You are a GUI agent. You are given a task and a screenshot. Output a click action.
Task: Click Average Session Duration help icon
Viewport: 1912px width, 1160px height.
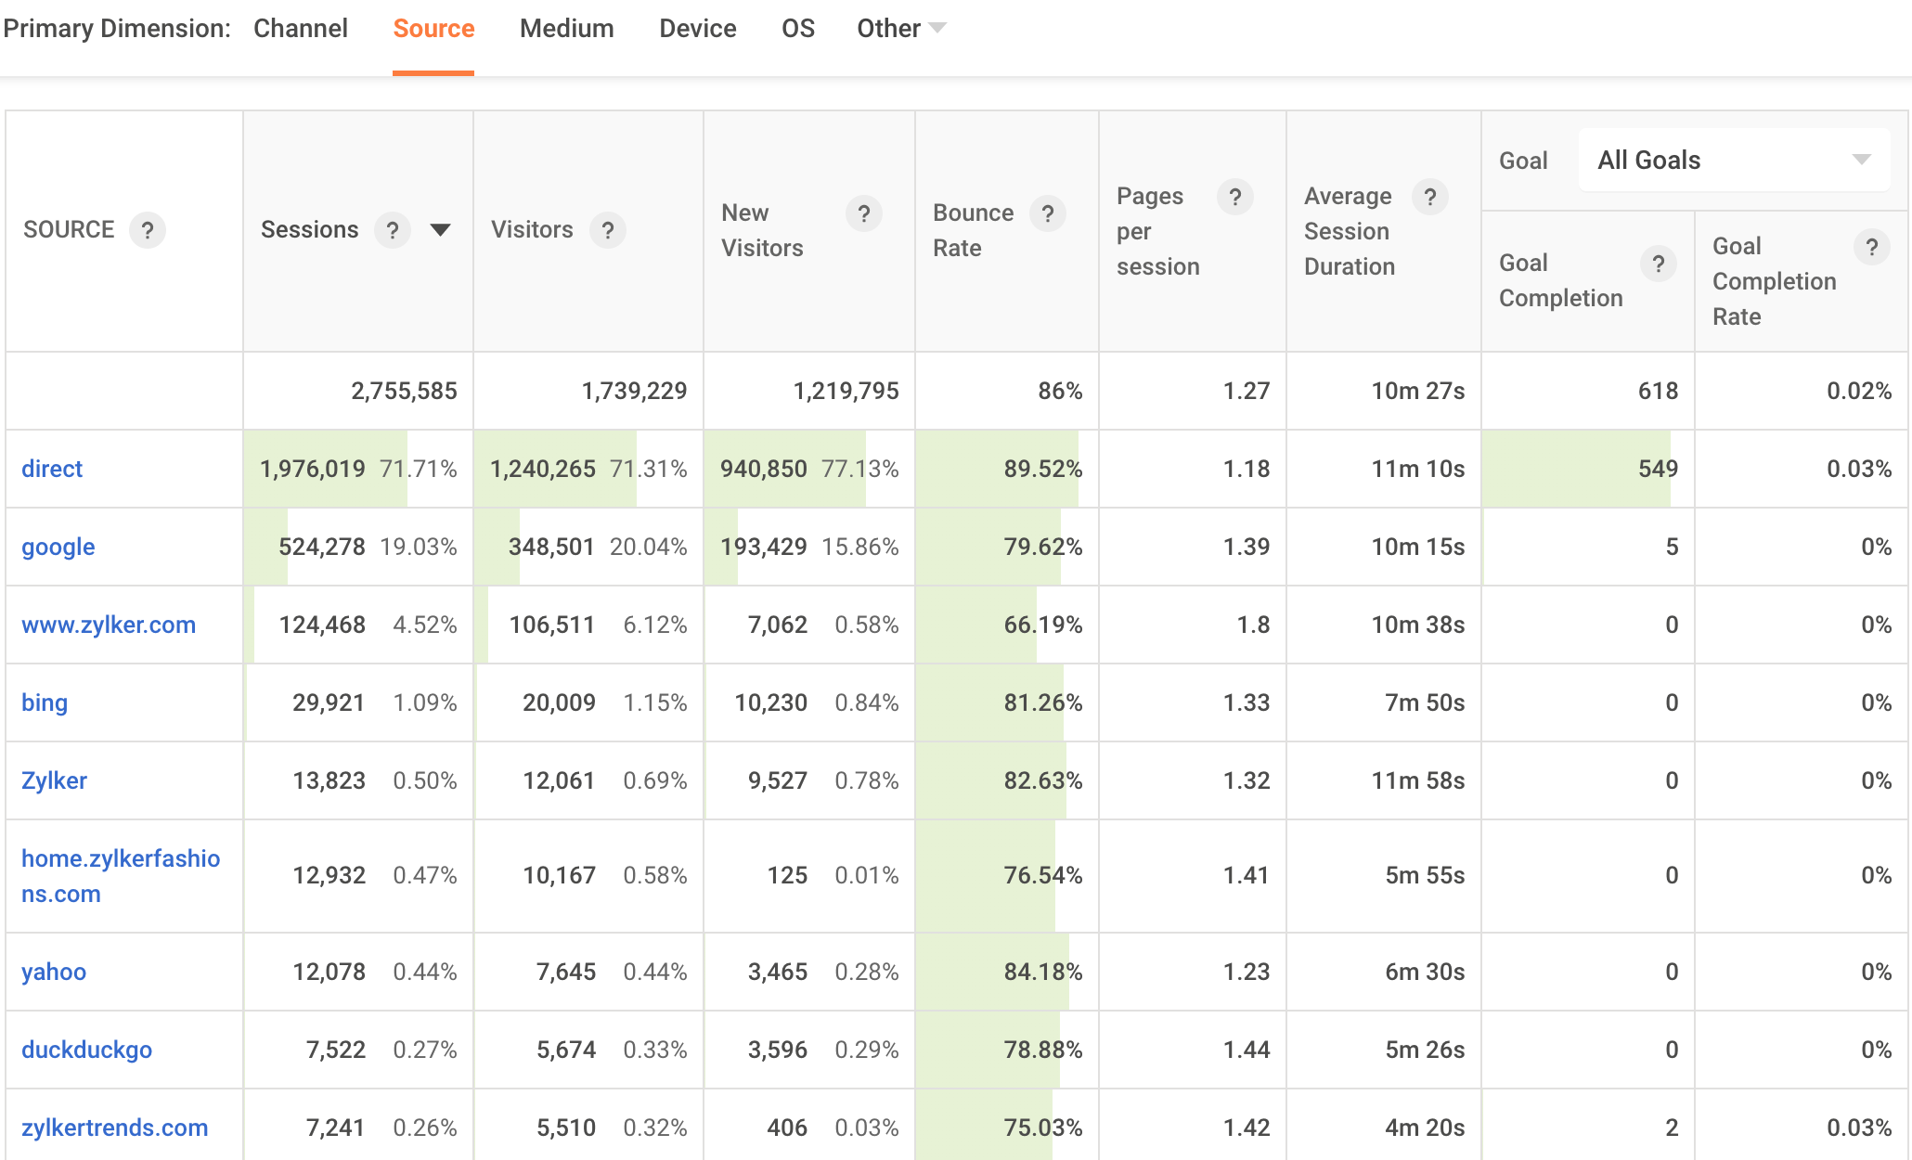pos(1429,197)
